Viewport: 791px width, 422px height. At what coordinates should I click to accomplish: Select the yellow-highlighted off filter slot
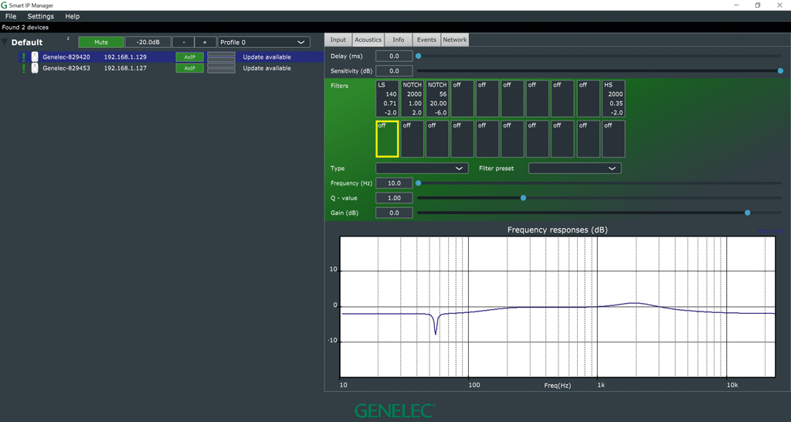coord(388,139)
